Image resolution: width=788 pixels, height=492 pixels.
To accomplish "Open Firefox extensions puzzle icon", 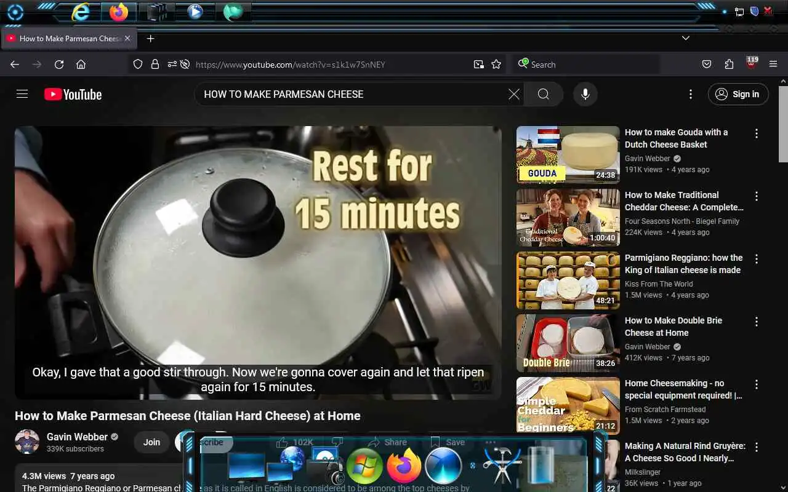I will pyautogui.click(x=729, y=64).
